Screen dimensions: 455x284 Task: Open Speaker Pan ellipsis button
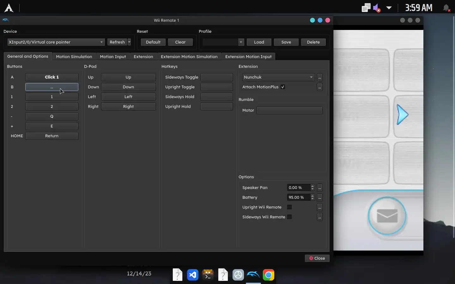click(320, 188)
